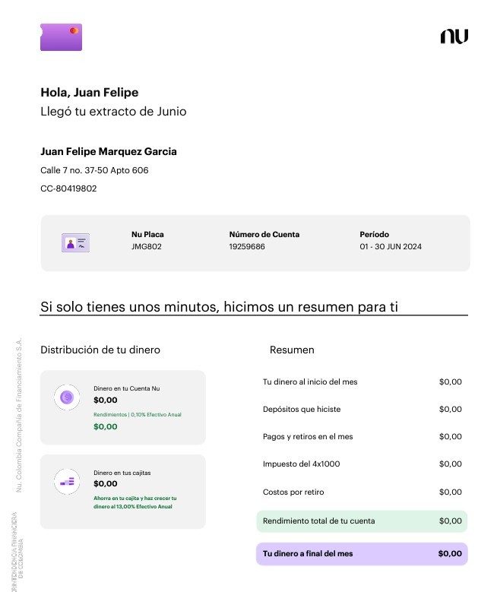
Task: Click the Nu logo at top right
Action: click(454, 36)
